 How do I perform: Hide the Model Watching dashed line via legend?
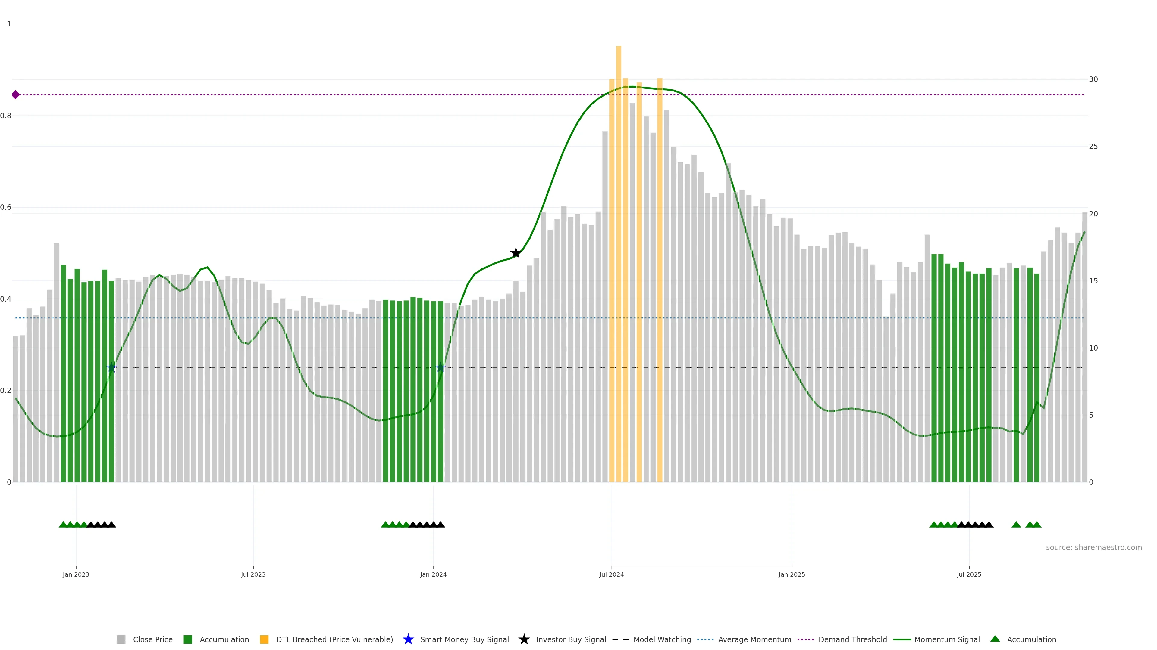point(662,639)
